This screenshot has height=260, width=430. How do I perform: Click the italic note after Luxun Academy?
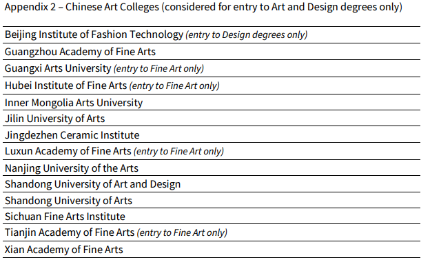pyautogui.click(x=178, y=151)
